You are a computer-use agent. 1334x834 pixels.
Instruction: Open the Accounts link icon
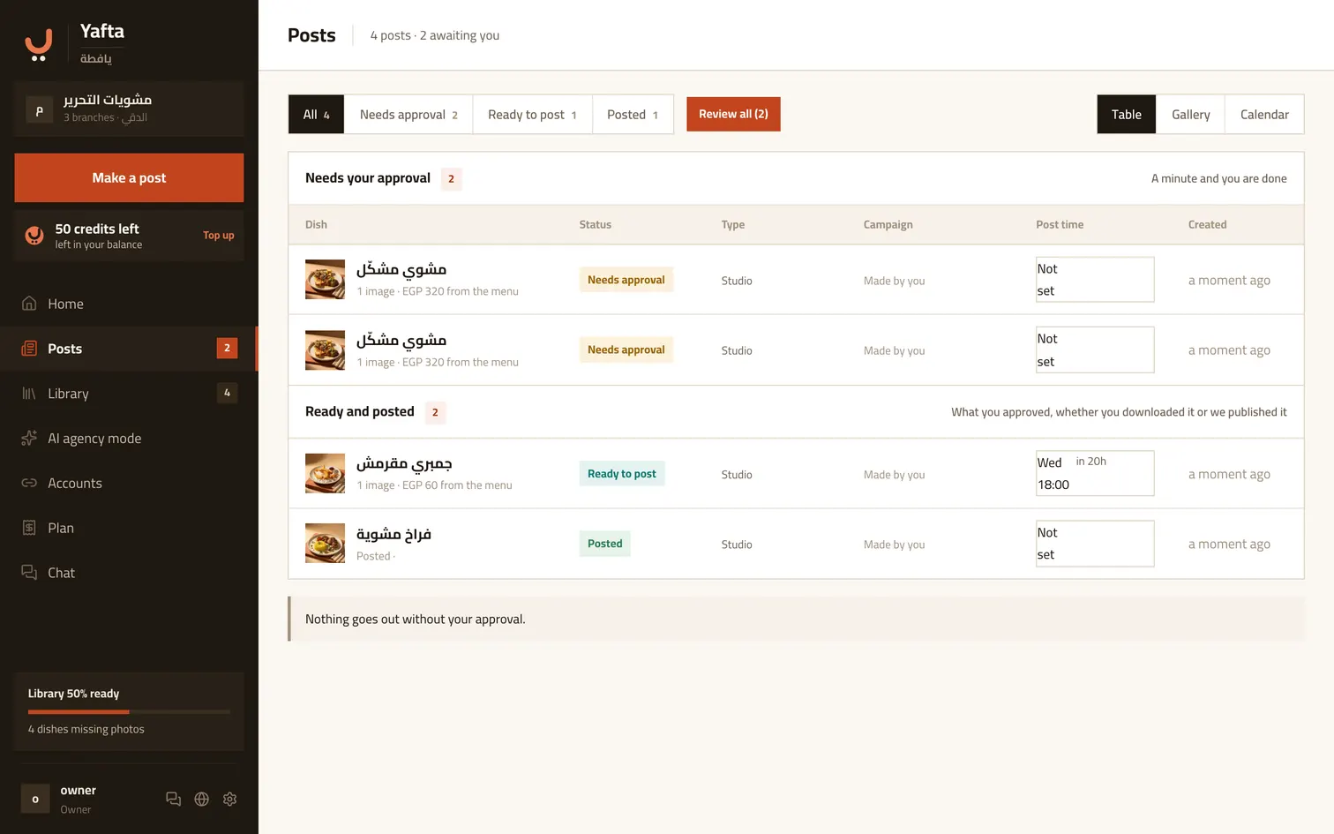29,483
